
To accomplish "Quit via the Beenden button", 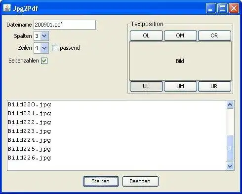I will pyautogui.click(x=140, y=181).
